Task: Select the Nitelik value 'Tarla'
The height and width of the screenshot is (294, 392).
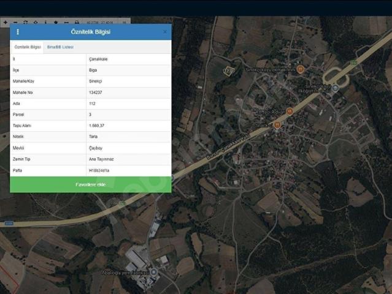Action: point(93,137)
